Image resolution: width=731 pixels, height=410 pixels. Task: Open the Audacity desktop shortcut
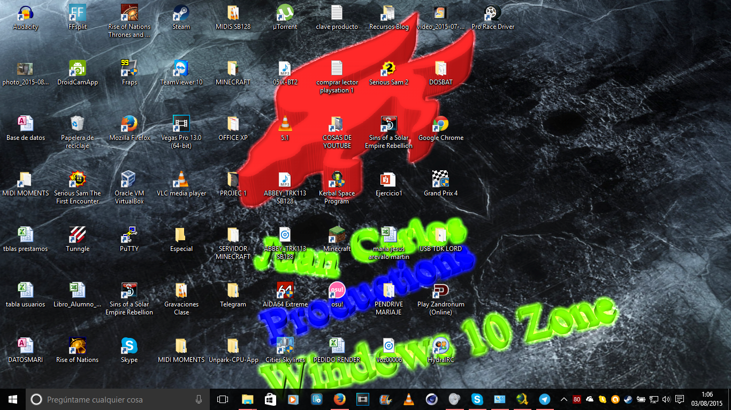click(25, 17)
